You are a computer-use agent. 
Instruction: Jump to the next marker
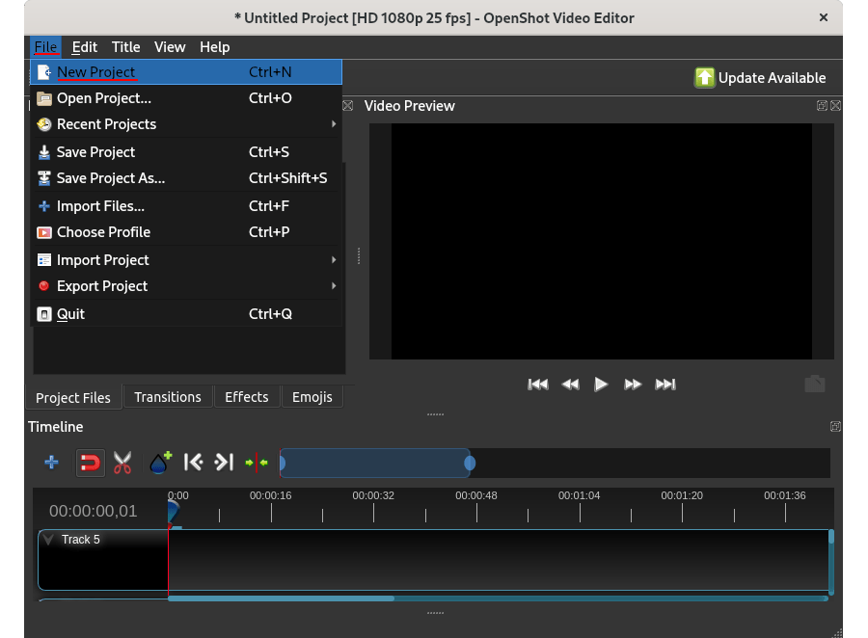click(224, 463)
